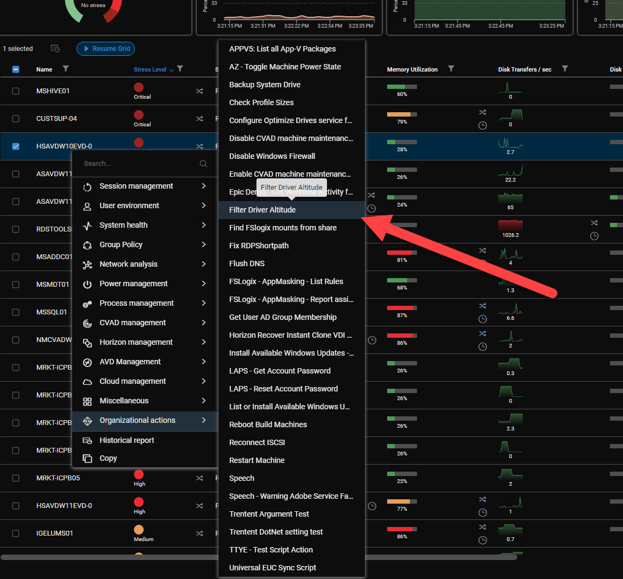623x579 pixels.
Task: Check the MRKT-ICPB05 row checkbox
Action: click(x=16, y=478)
